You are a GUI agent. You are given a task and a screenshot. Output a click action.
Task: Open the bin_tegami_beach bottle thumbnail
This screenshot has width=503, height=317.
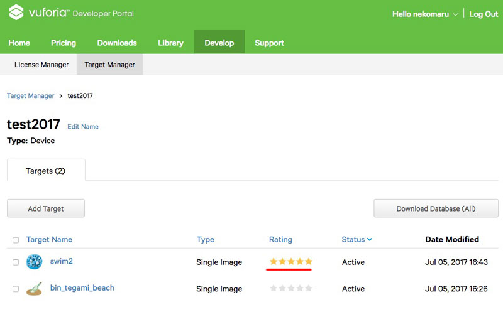coord(35,289)
